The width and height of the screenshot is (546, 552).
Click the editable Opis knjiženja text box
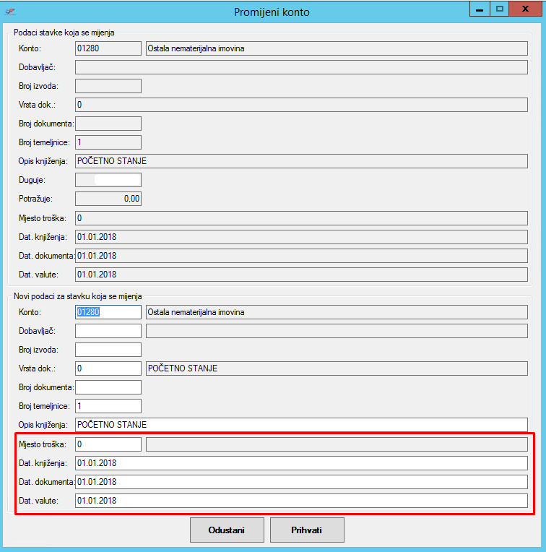tap(300, 425)
